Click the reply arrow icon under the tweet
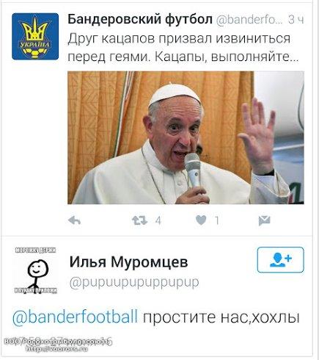The height and width of the screenshot is (360, 319). point(74,220)
